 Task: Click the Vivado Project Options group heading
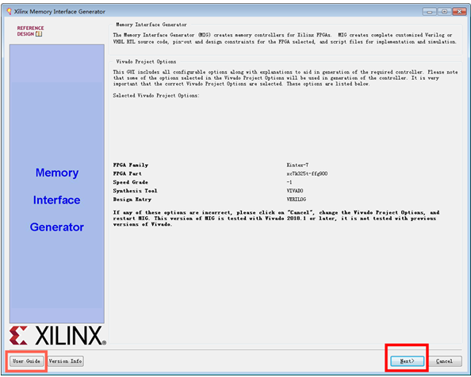(x=146, y=62)
